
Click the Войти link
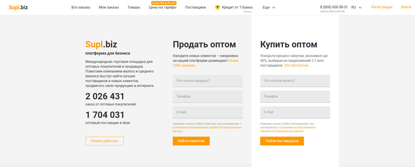[x=406, y=7]
